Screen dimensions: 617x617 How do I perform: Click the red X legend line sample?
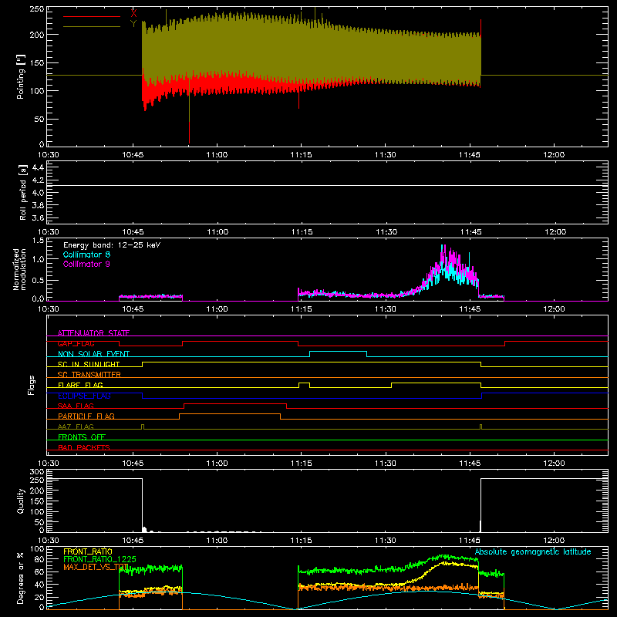pos(92,16)
